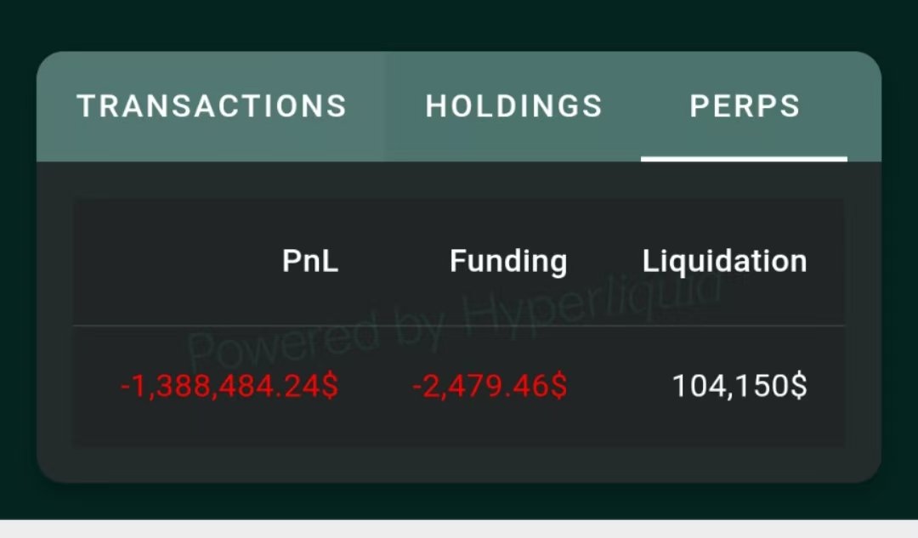The width and height of the screenshot is (918, 538).
Task: Click the dollar sign after 104,150
Action: 799,386
